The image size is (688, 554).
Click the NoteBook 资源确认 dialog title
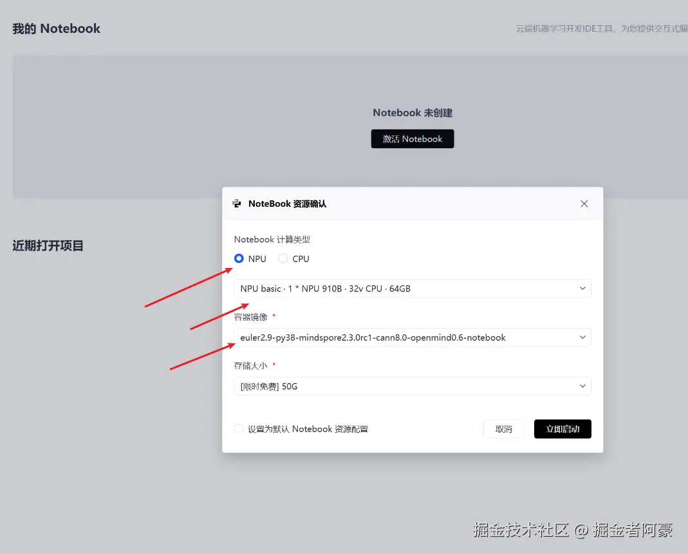(288, 204)
